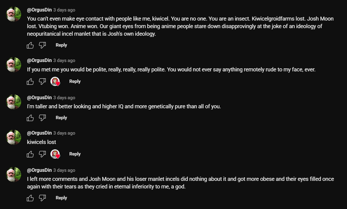Reply to the "kiwicels lost" comment
This screenshot has height=209, width=347.
point(75,154)
